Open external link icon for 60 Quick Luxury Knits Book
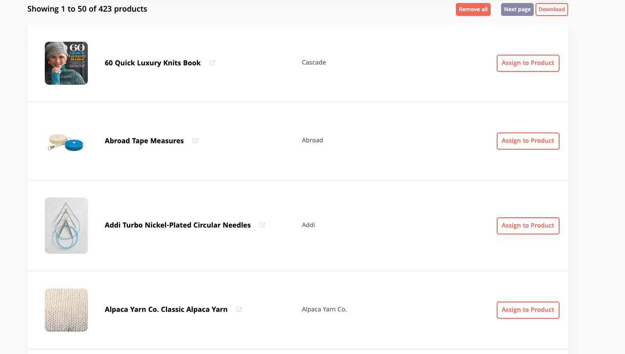The width and height of the screenshot is (625, 354). [x=212, y=63]
